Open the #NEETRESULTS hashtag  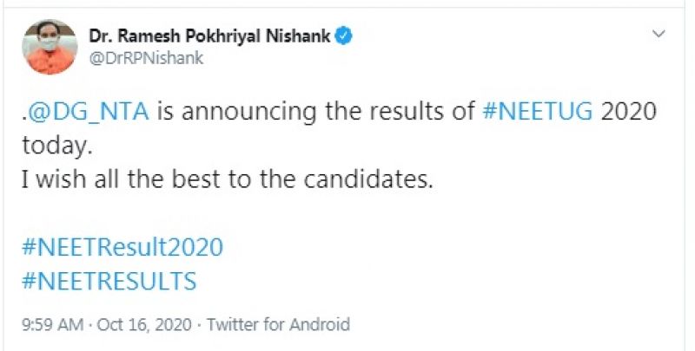coord(109,281)
